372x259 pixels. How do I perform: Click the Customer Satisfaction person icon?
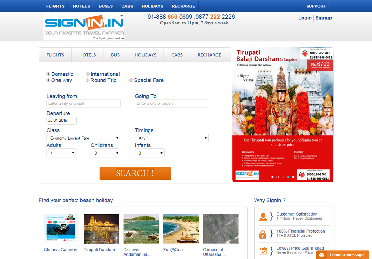(263, 216)
